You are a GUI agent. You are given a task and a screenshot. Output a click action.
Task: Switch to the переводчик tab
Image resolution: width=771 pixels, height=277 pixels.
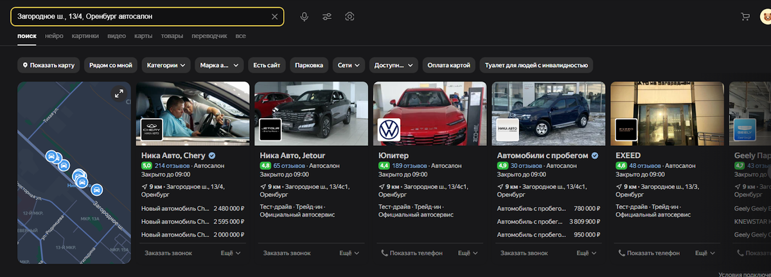point(209,36)
